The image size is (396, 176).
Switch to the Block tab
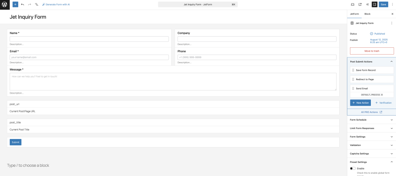coord(367,14)
